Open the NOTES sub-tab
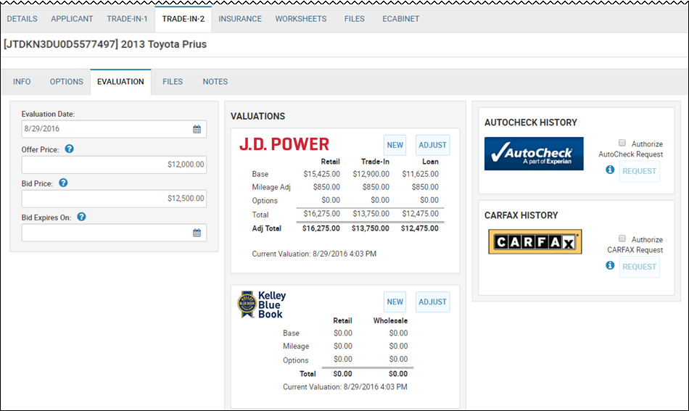Screen dimensions: 689x411 (x=215, y=82)
